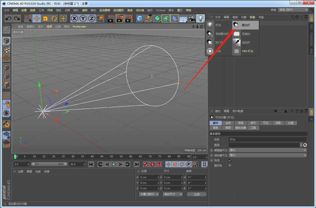Viewport: 316px width, 208px height.
Task: Jump to the animation start
Action: (x=91, y=164)
